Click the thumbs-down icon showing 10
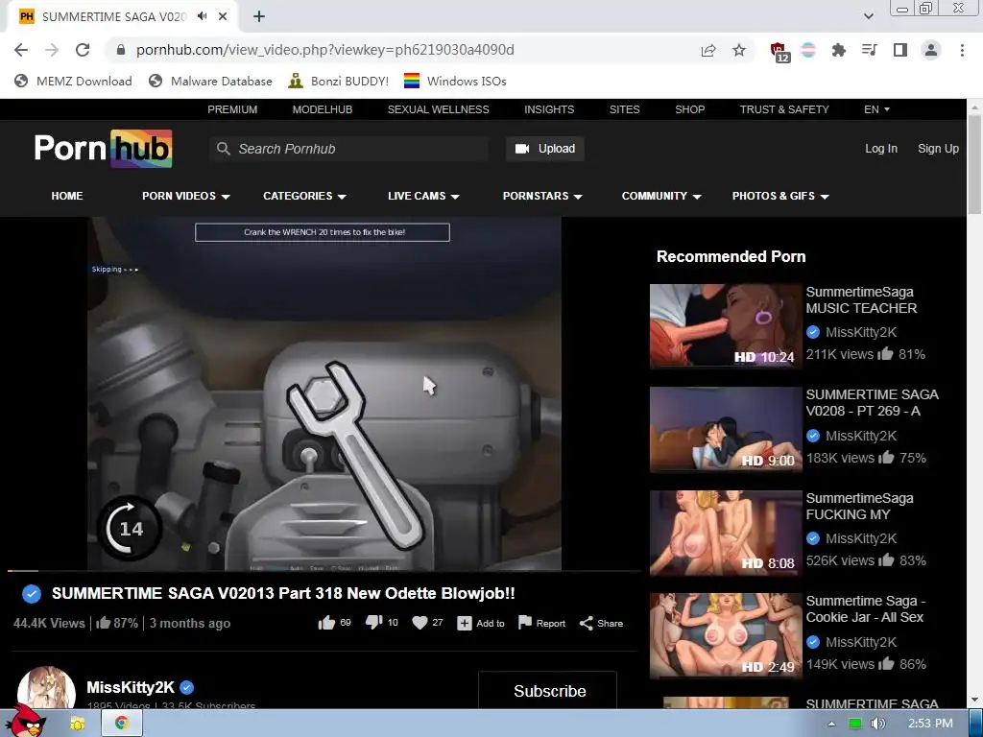Image resolution: width=983 pixels, height=737 pixels. click(373, 623)
